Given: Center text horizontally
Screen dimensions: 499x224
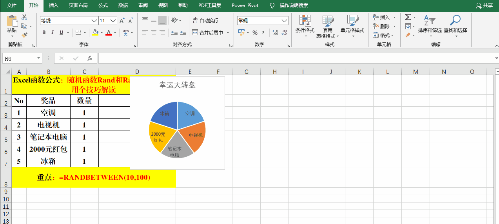Looking at the screenshot, I should (154, 32).
